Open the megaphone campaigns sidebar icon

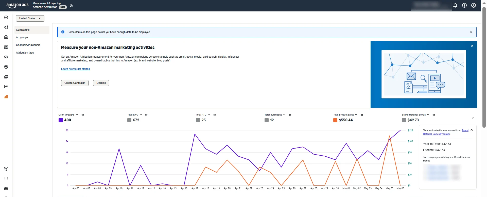tap(6, 27)
